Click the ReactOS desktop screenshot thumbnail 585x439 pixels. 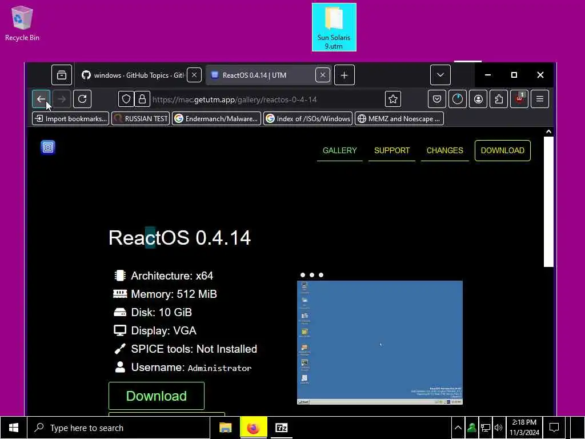click(x=380, y=342)
